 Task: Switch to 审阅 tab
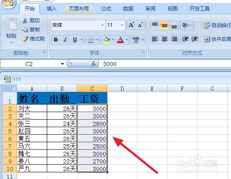tap(150, 8)
